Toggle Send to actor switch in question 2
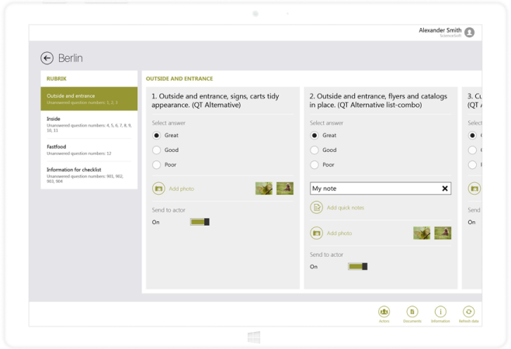This screenshot has width=511, height=349. click(x=357, y=266)
